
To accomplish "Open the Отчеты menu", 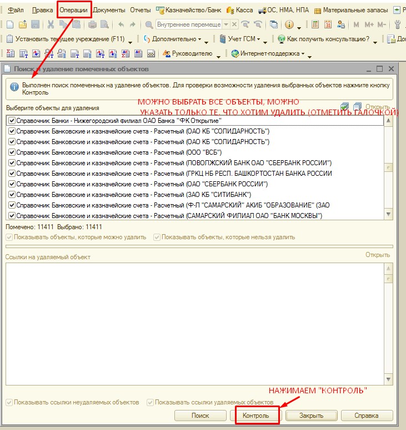I will [x=140, y=10].
